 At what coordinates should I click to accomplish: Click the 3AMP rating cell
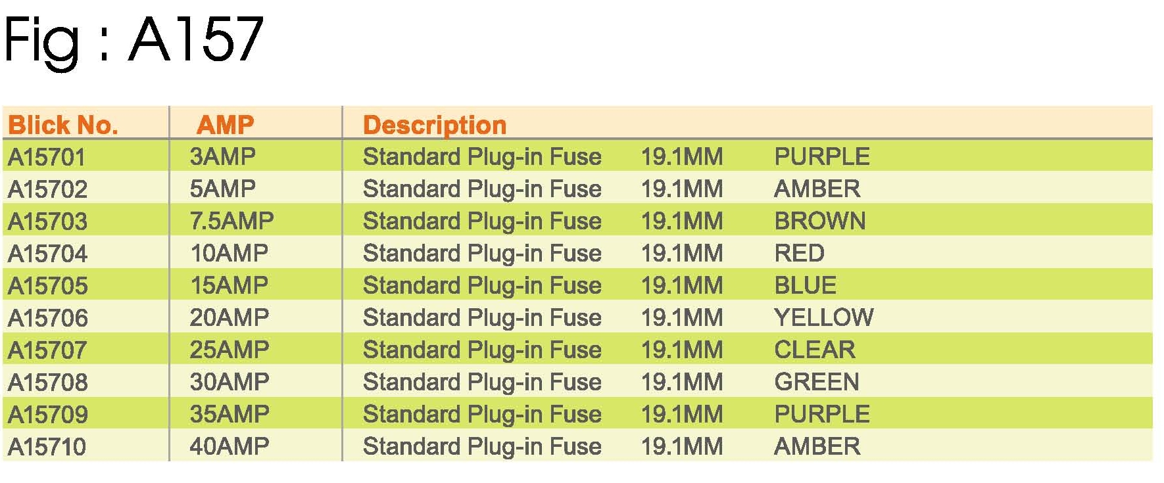pyautogui.click(x=222, y=156)
